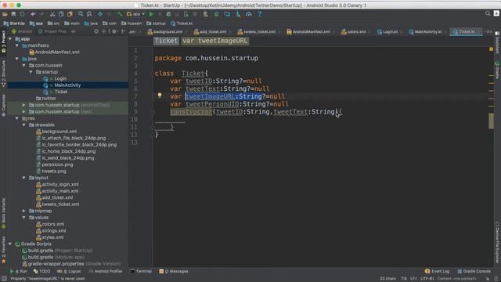Collapse the layout folder
This screenshot has height=282, width=501.
coord(24,178)
